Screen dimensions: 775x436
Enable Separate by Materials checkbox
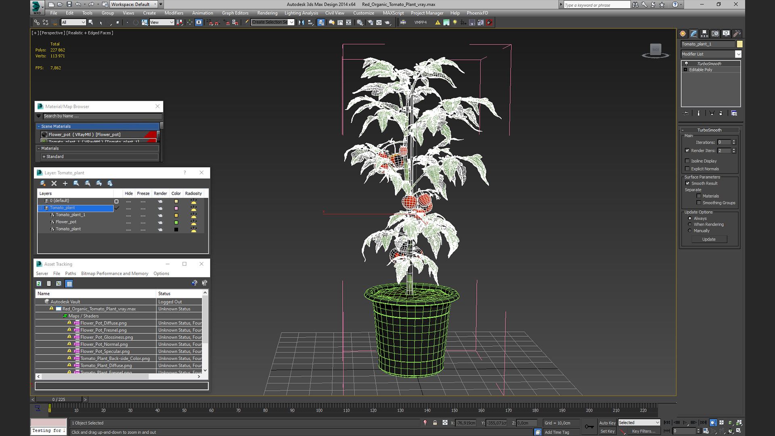point(699,196)
